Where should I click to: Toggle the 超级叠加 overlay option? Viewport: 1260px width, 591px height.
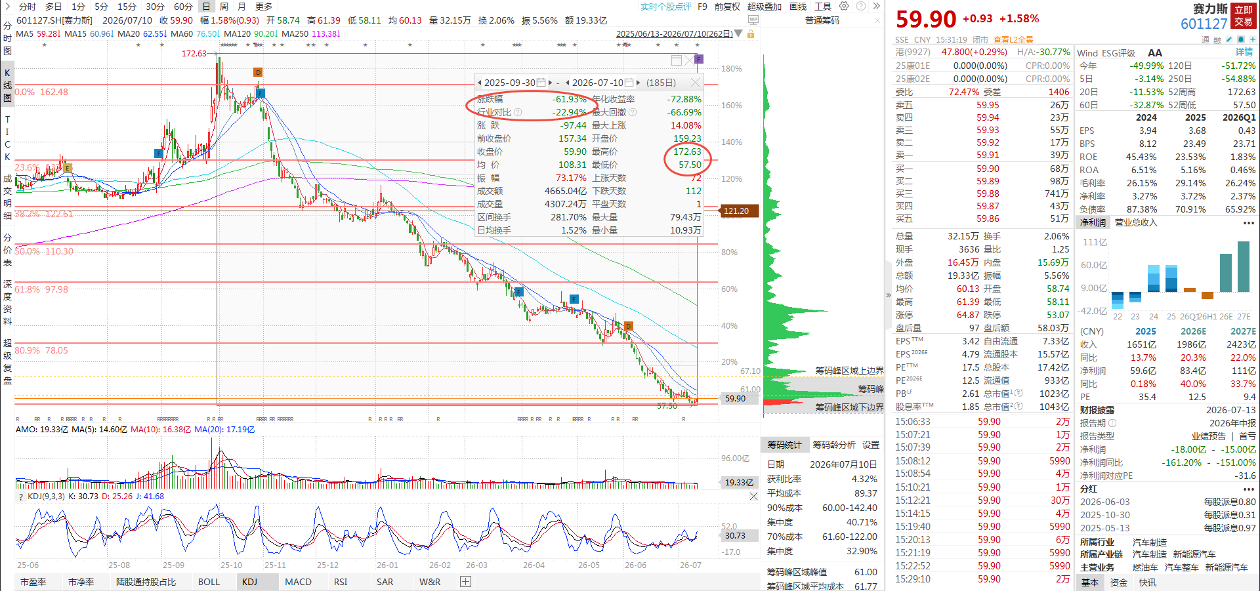[x=765, y=7]
